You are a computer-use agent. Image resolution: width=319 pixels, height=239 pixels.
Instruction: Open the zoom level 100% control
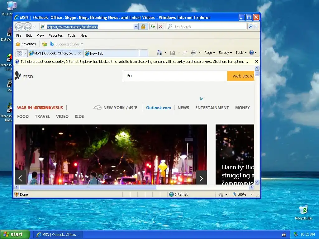click(243, 194)
